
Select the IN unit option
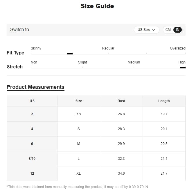pos(177,30)
